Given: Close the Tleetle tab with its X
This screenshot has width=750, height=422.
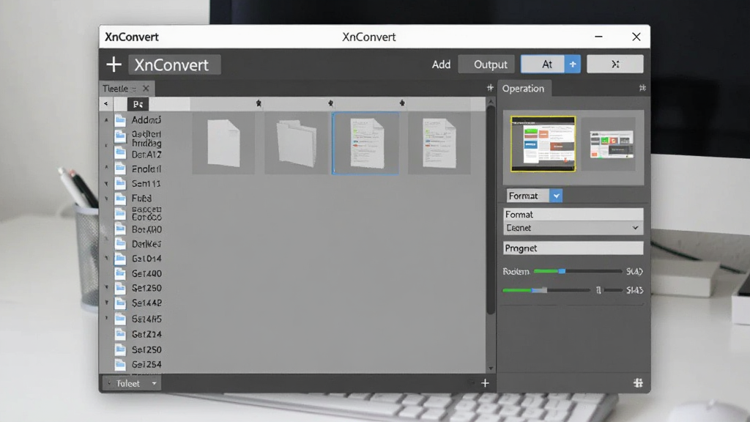Looking at the screenshot, I should [x=146, y=89].
